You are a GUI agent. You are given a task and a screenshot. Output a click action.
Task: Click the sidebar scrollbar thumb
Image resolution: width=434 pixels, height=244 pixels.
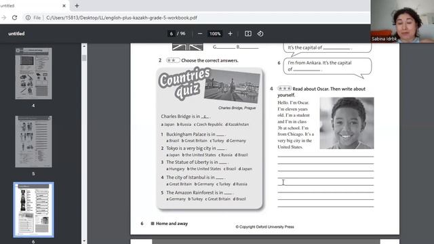tap(84, 58)
